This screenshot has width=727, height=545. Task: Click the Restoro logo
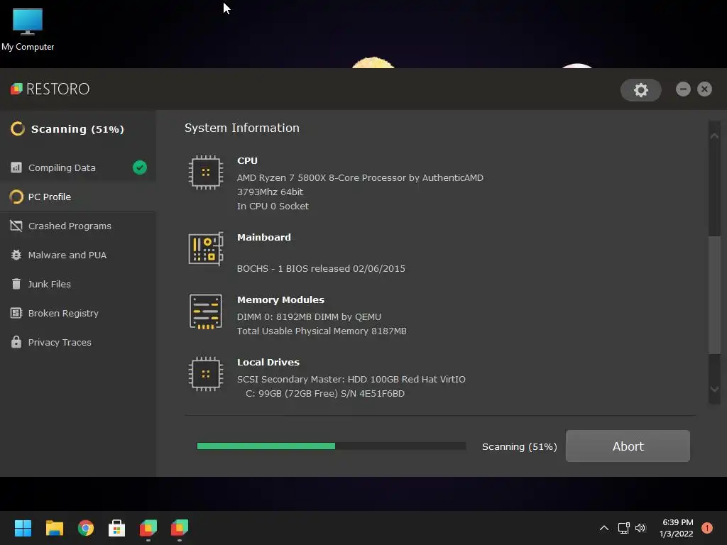(50, 89)
